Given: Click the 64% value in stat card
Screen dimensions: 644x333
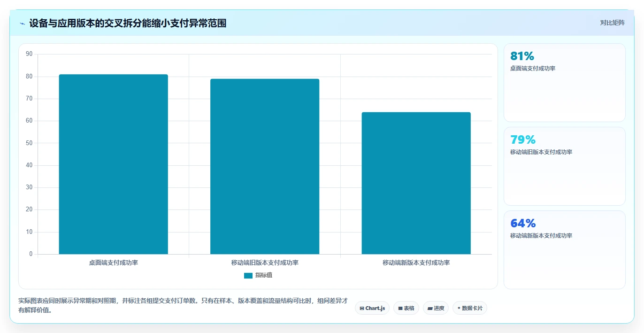Looking at the screenshot, I should tap(522, 224).
